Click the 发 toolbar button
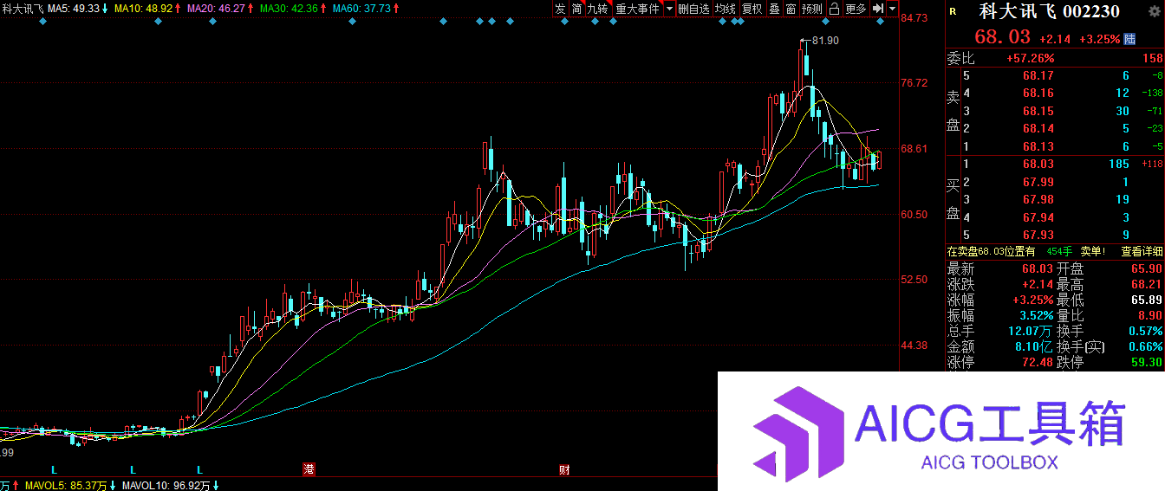1165x491 pixels. pos(560,9)
